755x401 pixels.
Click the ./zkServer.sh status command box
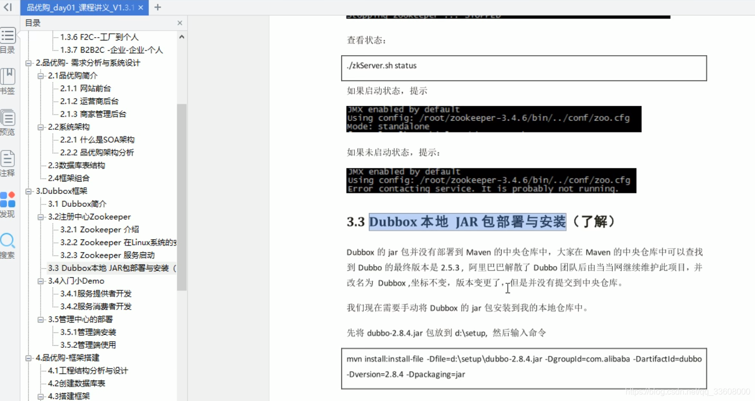524,68
